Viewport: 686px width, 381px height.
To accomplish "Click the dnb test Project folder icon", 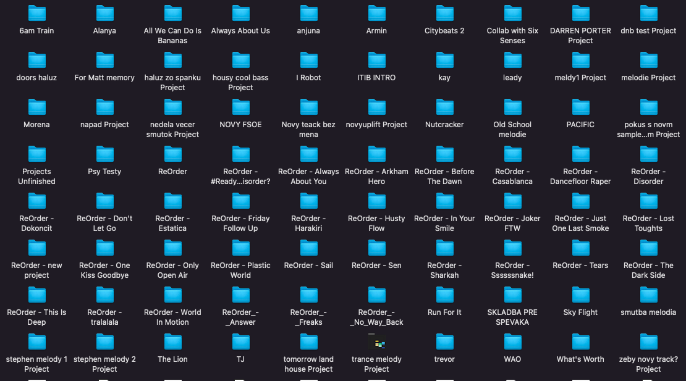I will coord(648,14).
